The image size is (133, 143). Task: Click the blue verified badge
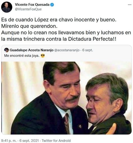(x=52, y=5)
